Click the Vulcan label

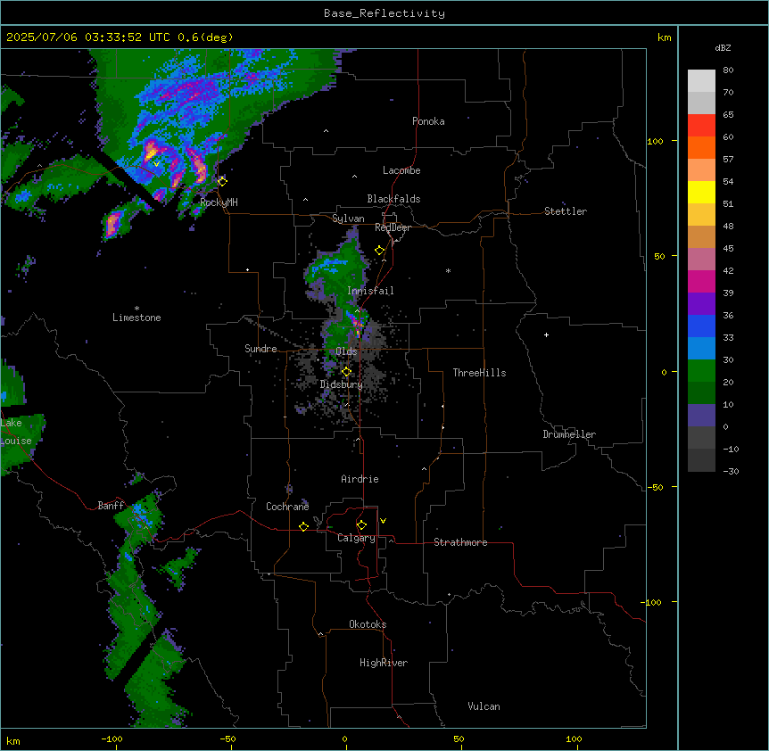pyautogui.click(x=484, y=706)
